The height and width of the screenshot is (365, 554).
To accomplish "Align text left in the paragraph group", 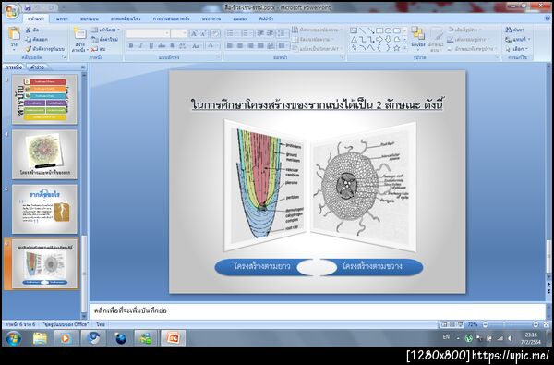I will 230,45.
